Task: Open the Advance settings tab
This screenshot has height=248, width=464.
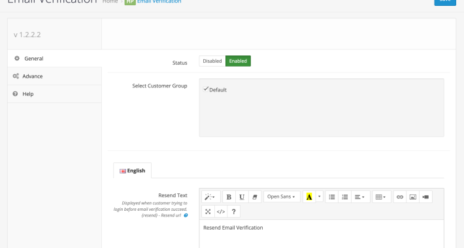Action: [x=55, y=76]
